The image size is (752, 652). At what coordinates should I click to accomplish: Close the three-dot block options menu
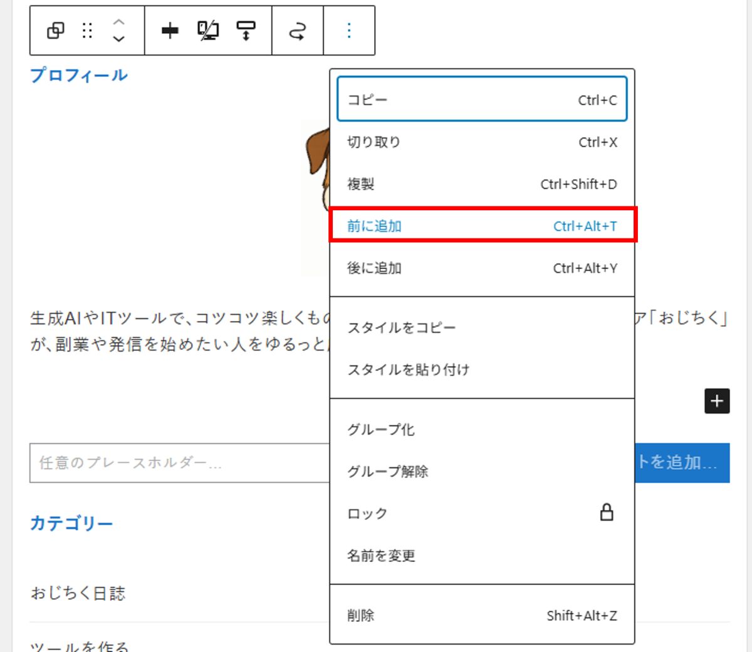(349, 31)
